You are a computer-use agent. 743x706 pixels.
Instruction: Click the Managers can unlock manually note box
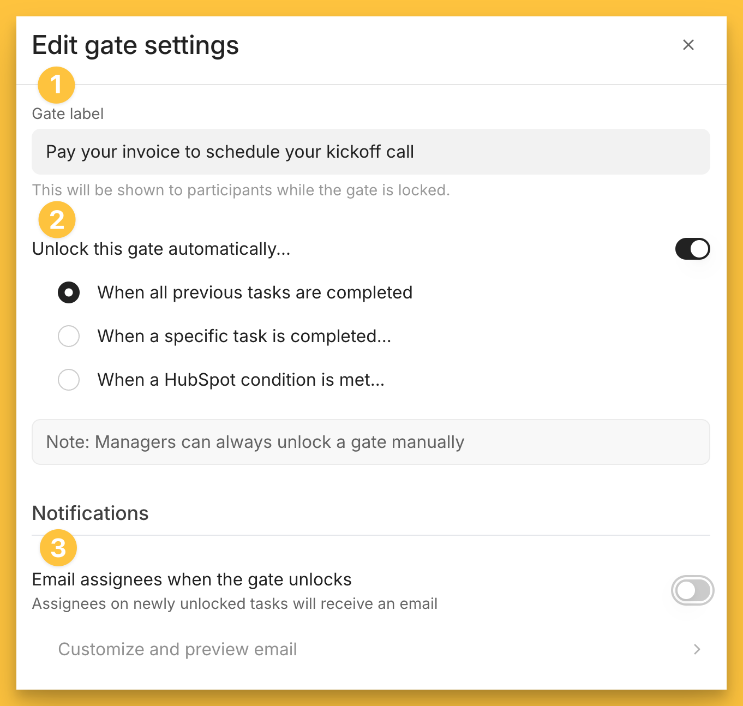tap(370, 442)
